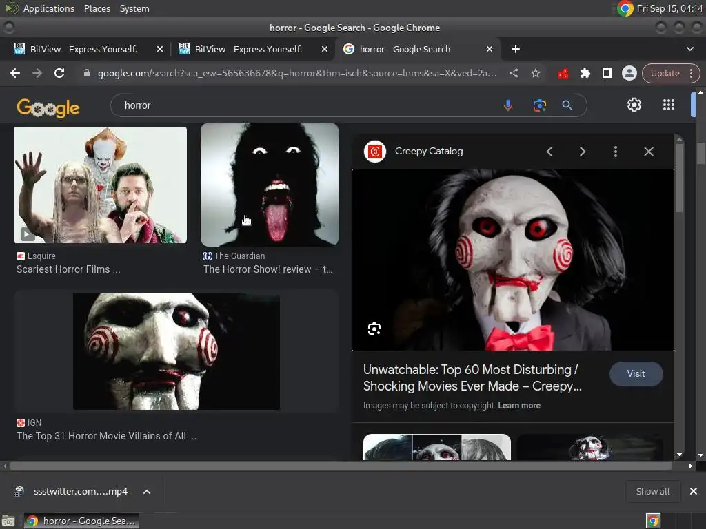Open a new browser tab
The height and width of the screenshot is (529, 706).
pyautogui.click(x=516, y=49)
